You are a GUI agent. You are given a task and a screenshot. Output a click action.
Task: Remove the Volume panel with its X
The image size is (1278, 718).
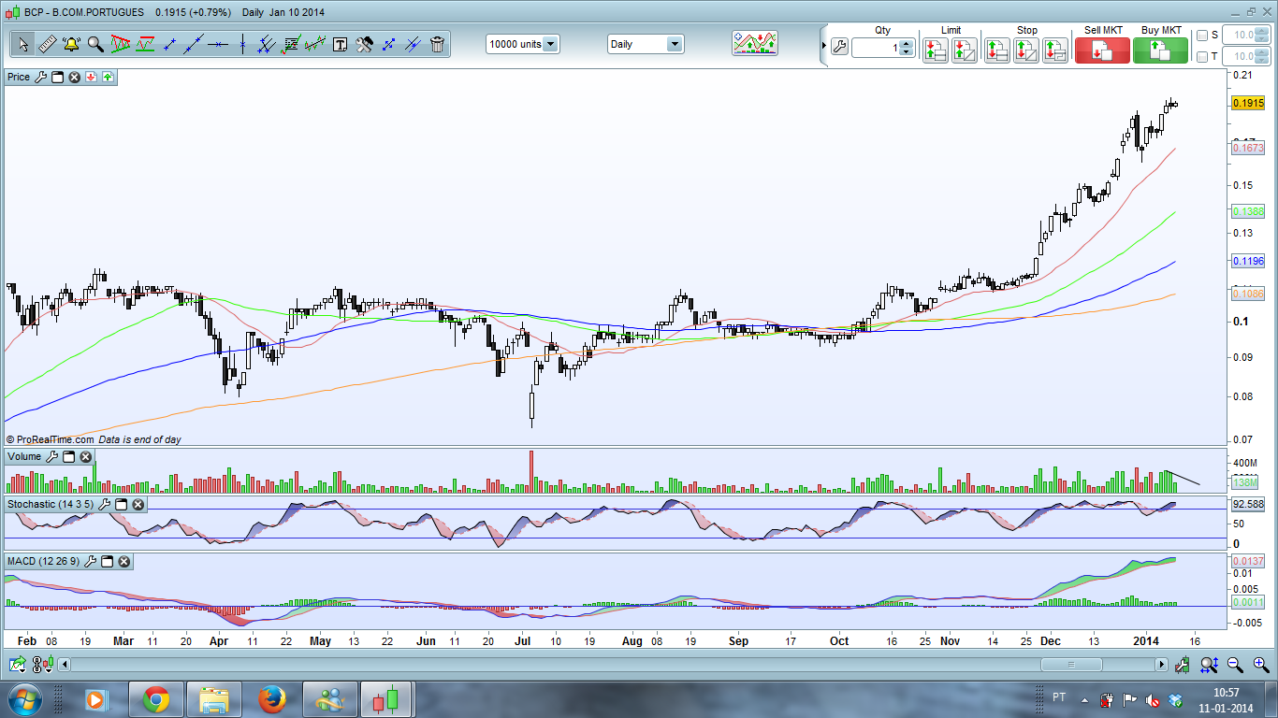[x=85, y=456]
